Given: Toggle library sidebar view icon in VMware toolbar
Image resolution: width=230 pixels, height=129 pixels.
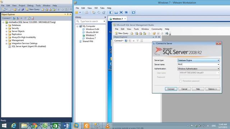Looking at the screenshot, I should click(x=111, y=13).
